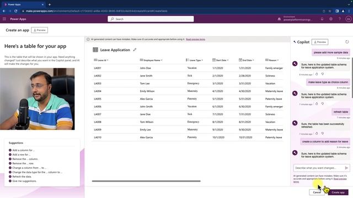
Task: Open the Leave Type column dropdown
Action: (x=202, y=60)
